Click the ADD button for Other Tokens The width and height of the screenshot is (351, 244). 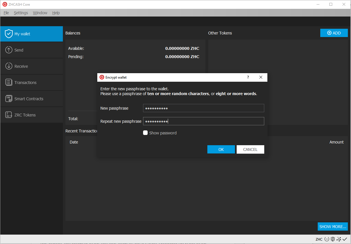(x=334, y=33)
